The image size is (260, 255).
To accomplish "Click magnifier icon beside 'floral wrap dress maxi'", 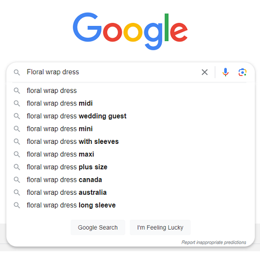I will 17,154.
